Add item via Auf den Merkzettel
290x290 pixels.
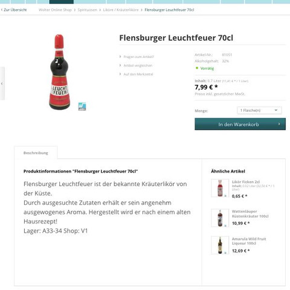click(138, 74)
